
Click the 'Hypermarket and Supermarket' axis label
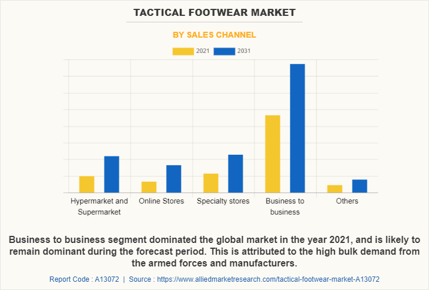(x=99, y=206)
